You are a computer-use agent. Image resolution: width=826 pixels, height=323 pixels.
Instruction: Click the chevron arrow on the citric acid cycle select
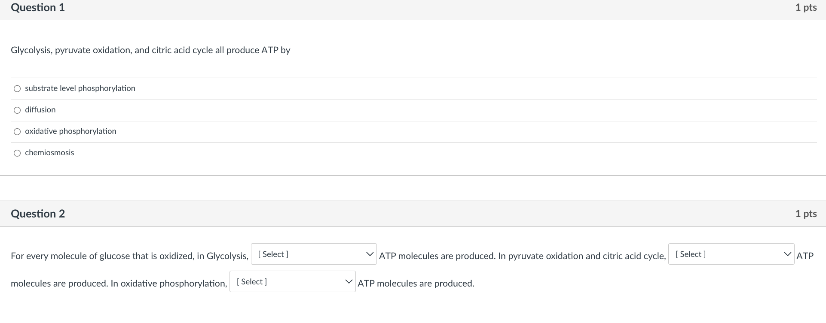click(787, 254)
